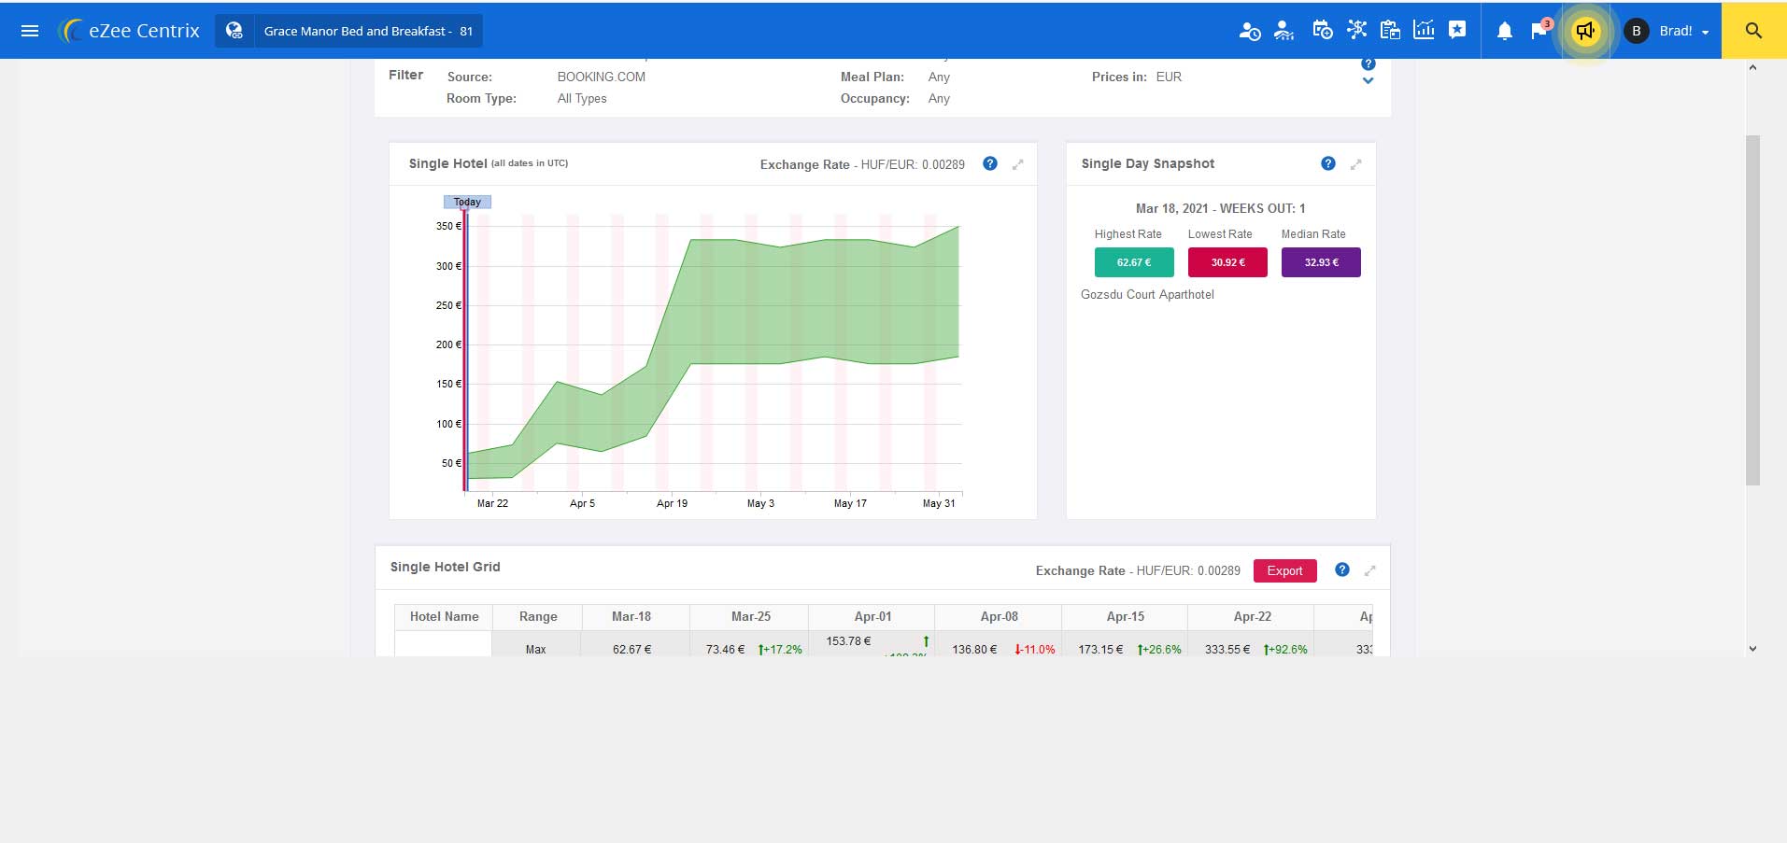Click the Apr-01 column header
This screenshot has width=1787, height=843.
(872, 617)
